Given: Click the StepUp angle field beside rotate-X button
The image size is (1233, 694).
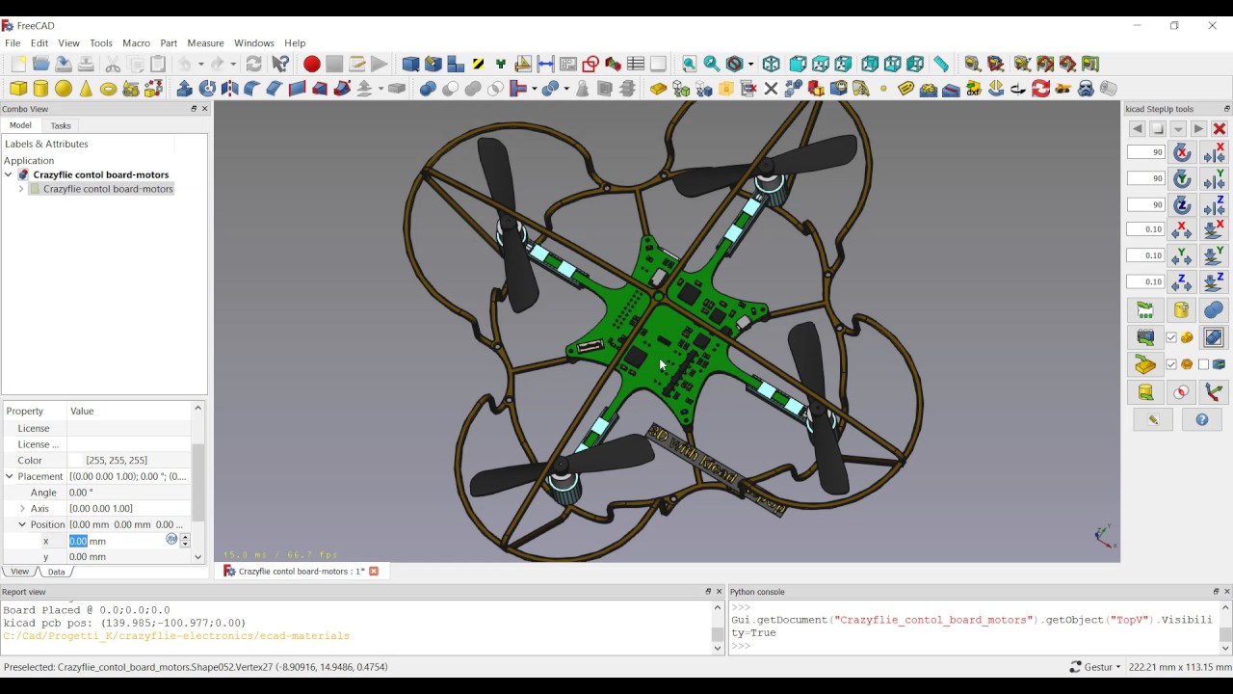Looking at the screenshot, I should click(x=1146, y=152).
